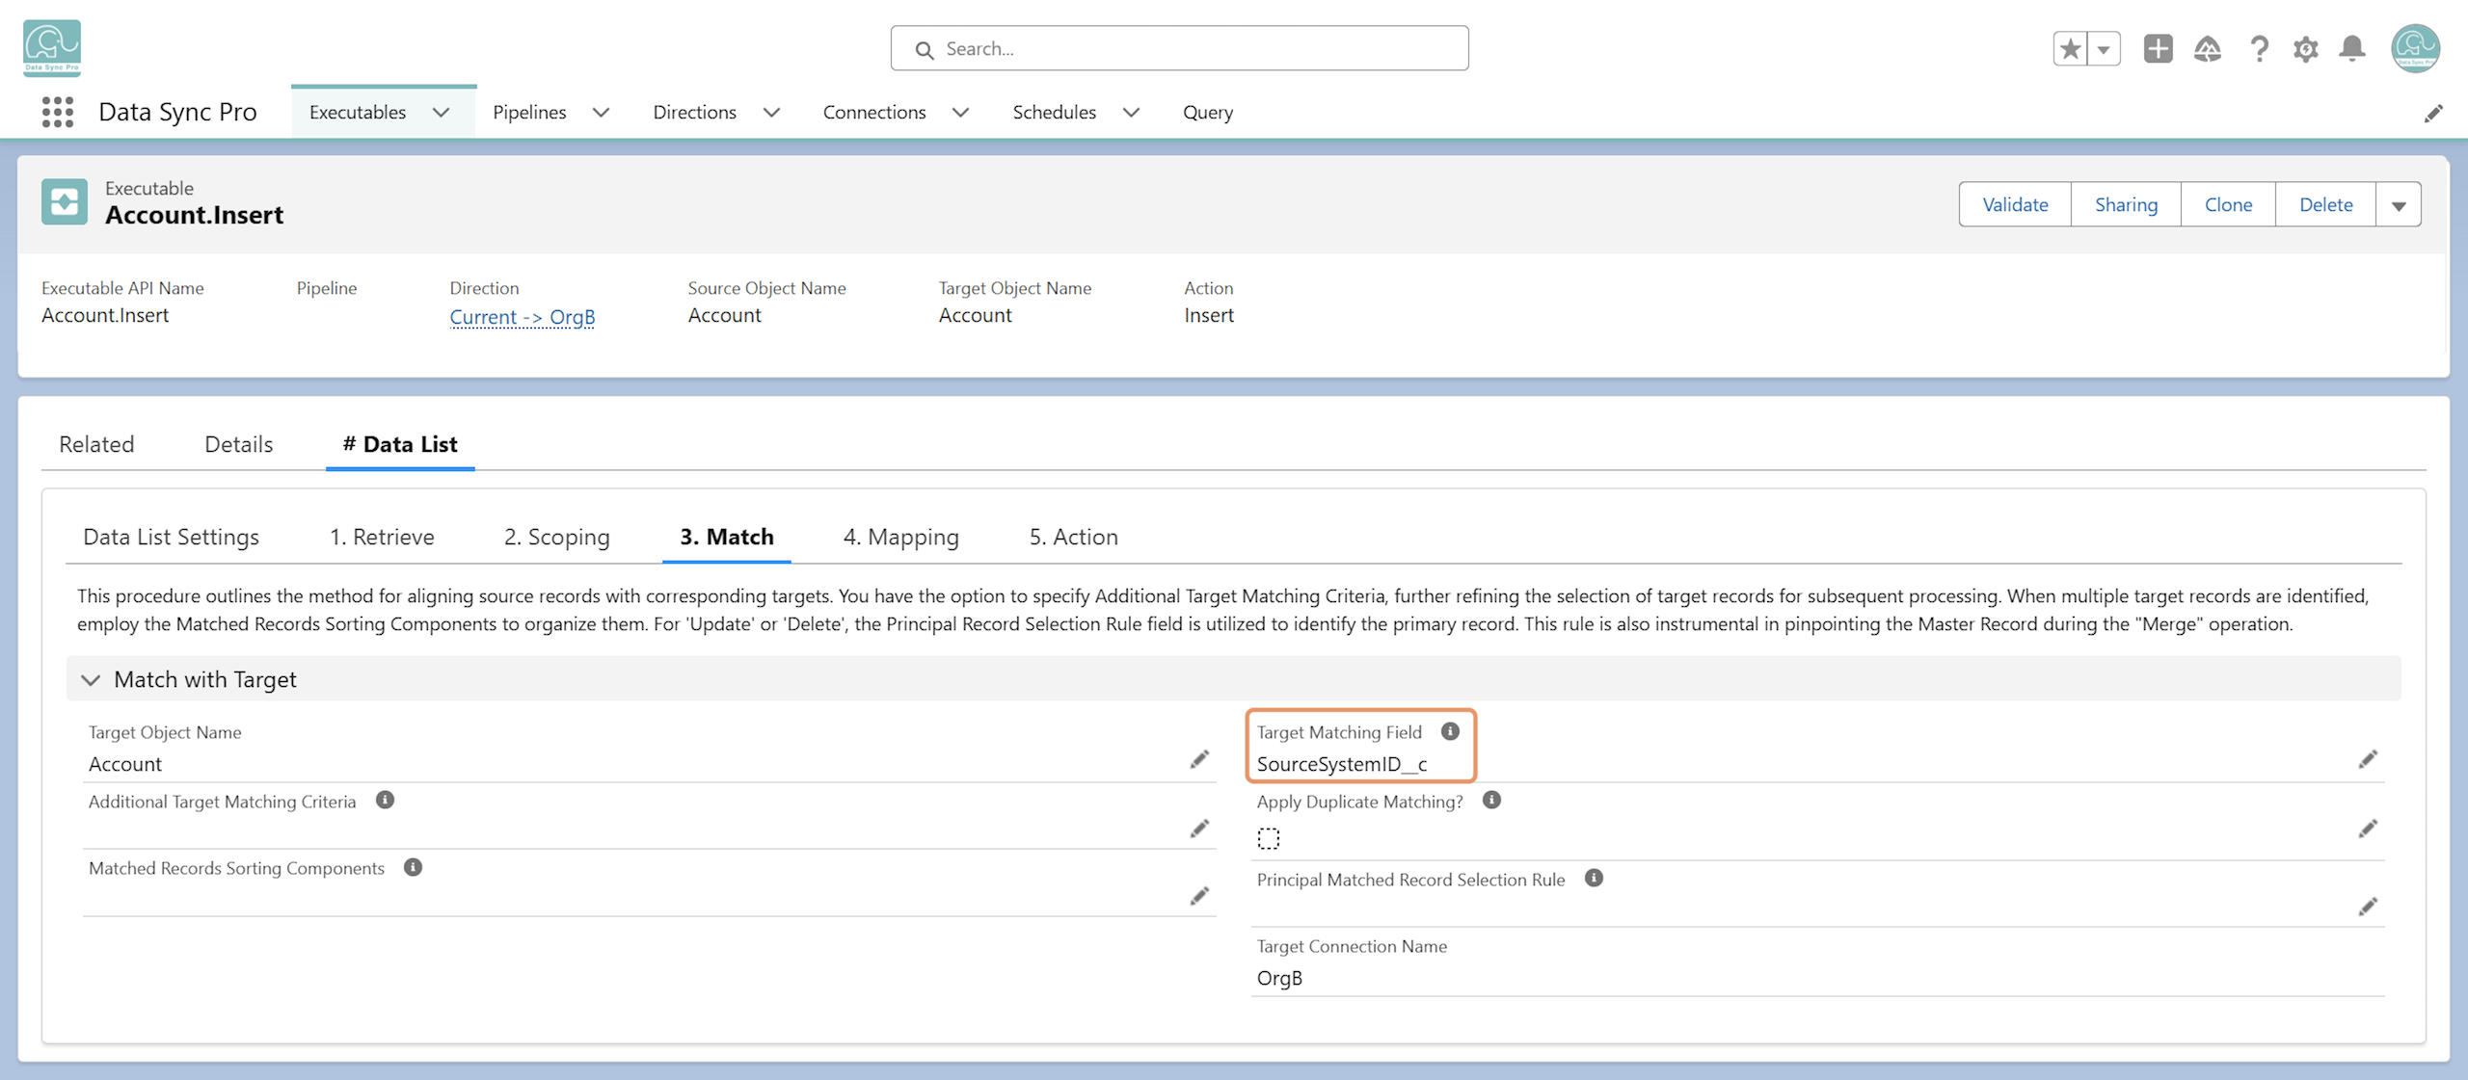
Task: Collapse the Match with Target section
Action: 91,679
